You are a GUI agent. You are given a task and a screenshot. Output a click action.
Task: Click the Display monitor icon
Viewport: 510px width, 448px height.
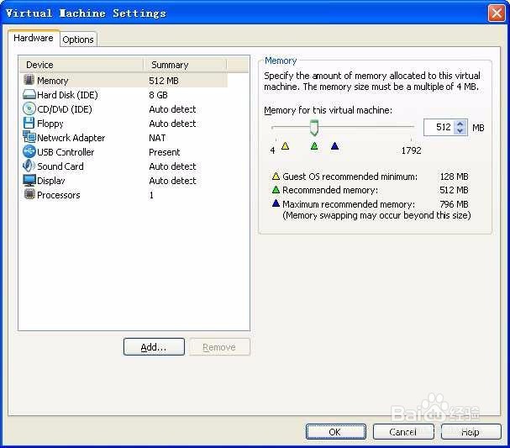coord(29,180)
